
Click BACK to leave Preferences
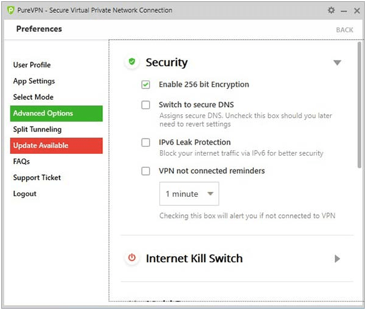tap(345, 30)
